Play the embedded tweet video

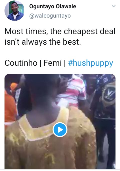click(x=60, y=130)
